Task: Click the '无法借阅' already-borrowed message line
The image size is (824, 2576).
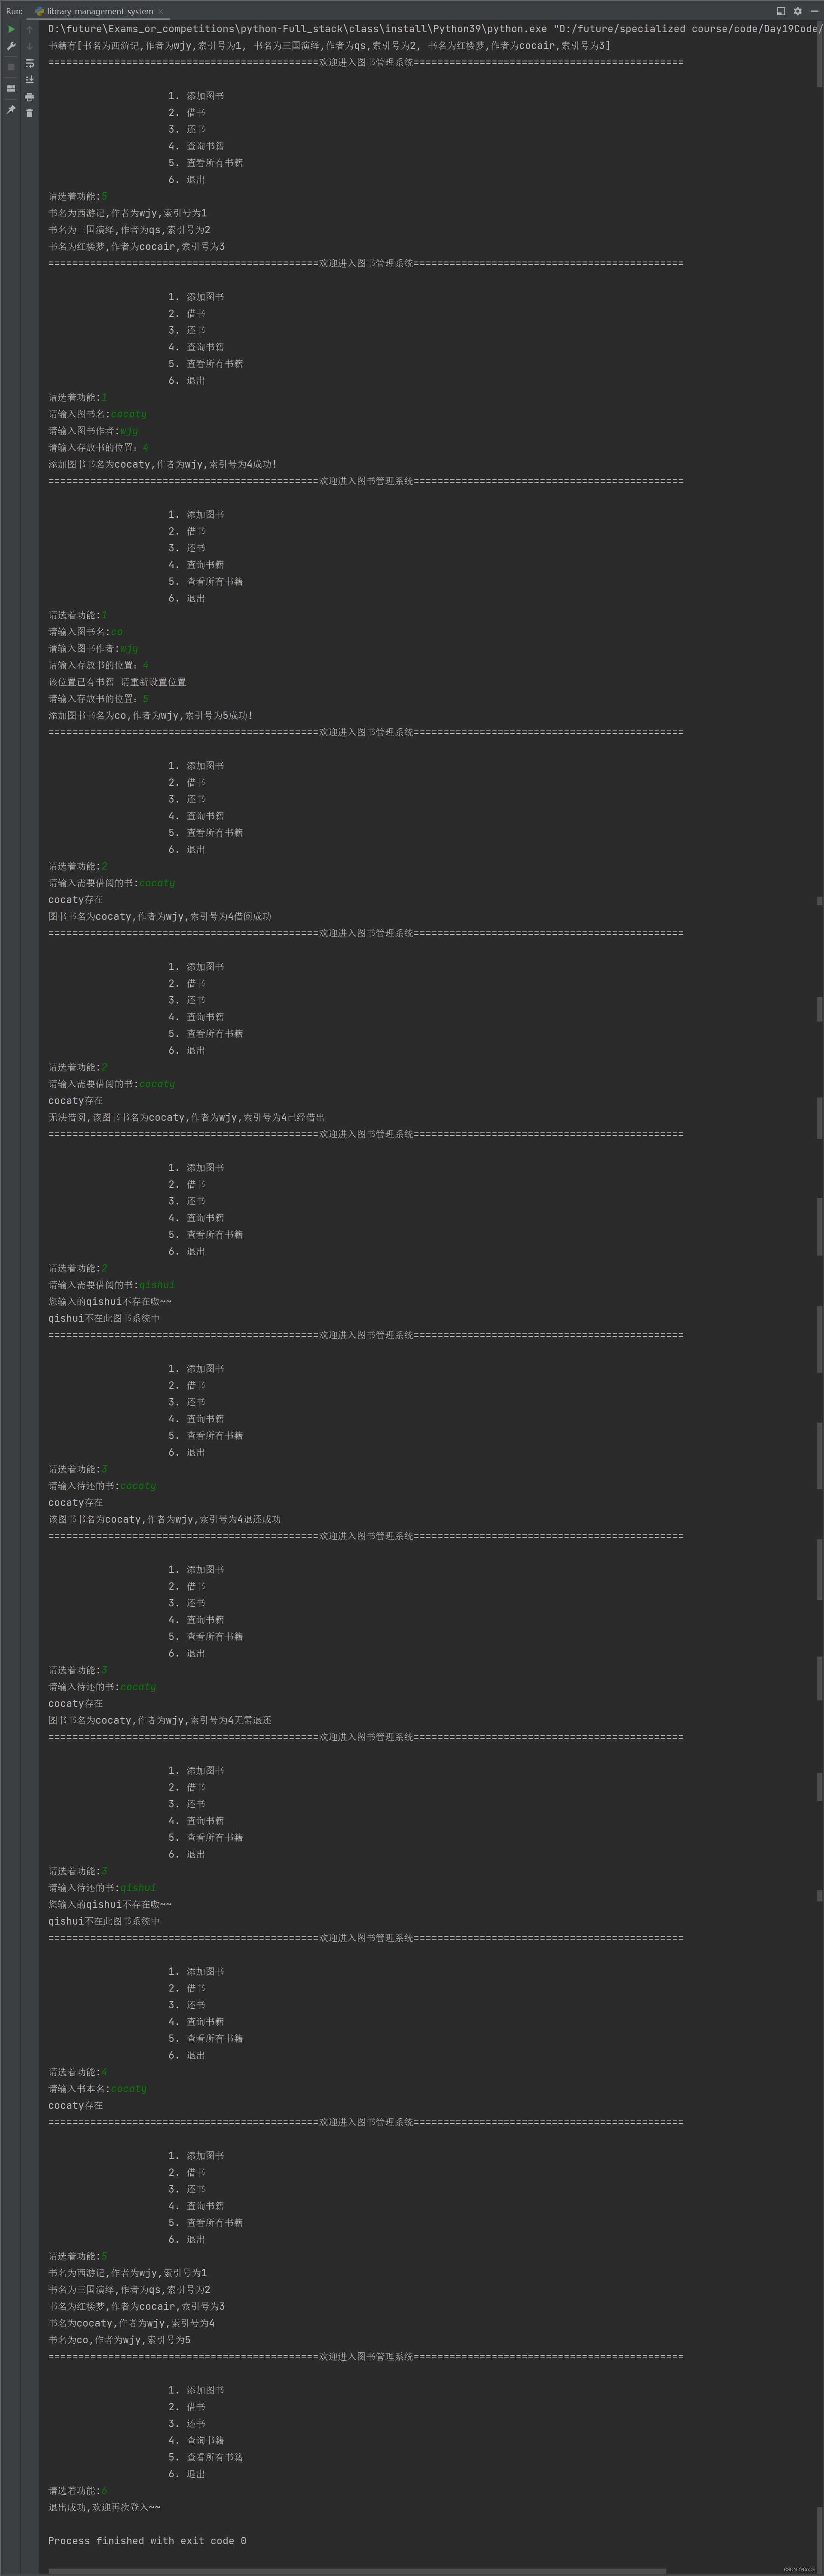Action: [x=186, y=1117]
